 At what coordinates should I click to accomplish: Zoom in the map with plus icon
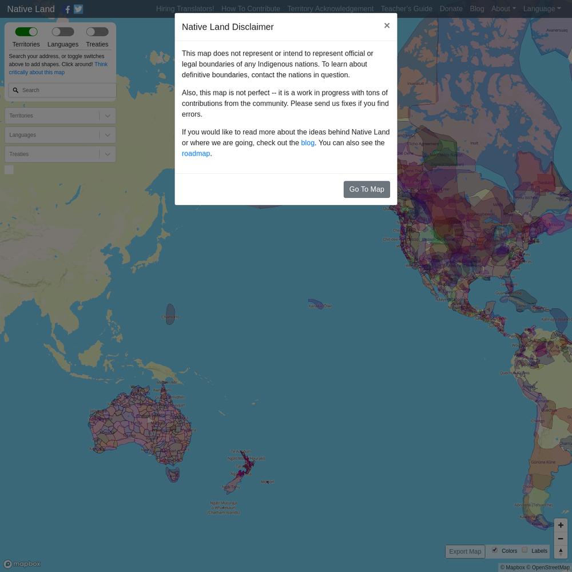coord(561,525)
